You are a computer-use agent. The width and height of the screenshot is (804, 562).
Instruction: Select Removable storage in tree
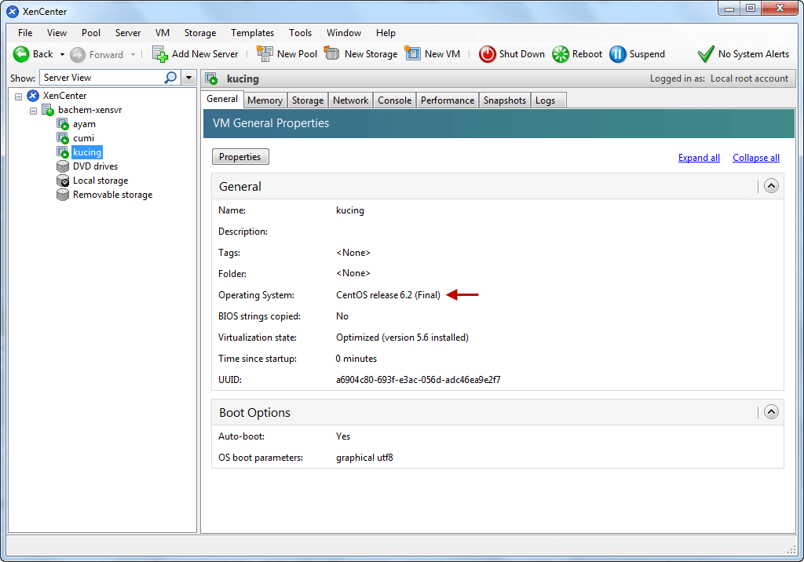click(113, 195)
